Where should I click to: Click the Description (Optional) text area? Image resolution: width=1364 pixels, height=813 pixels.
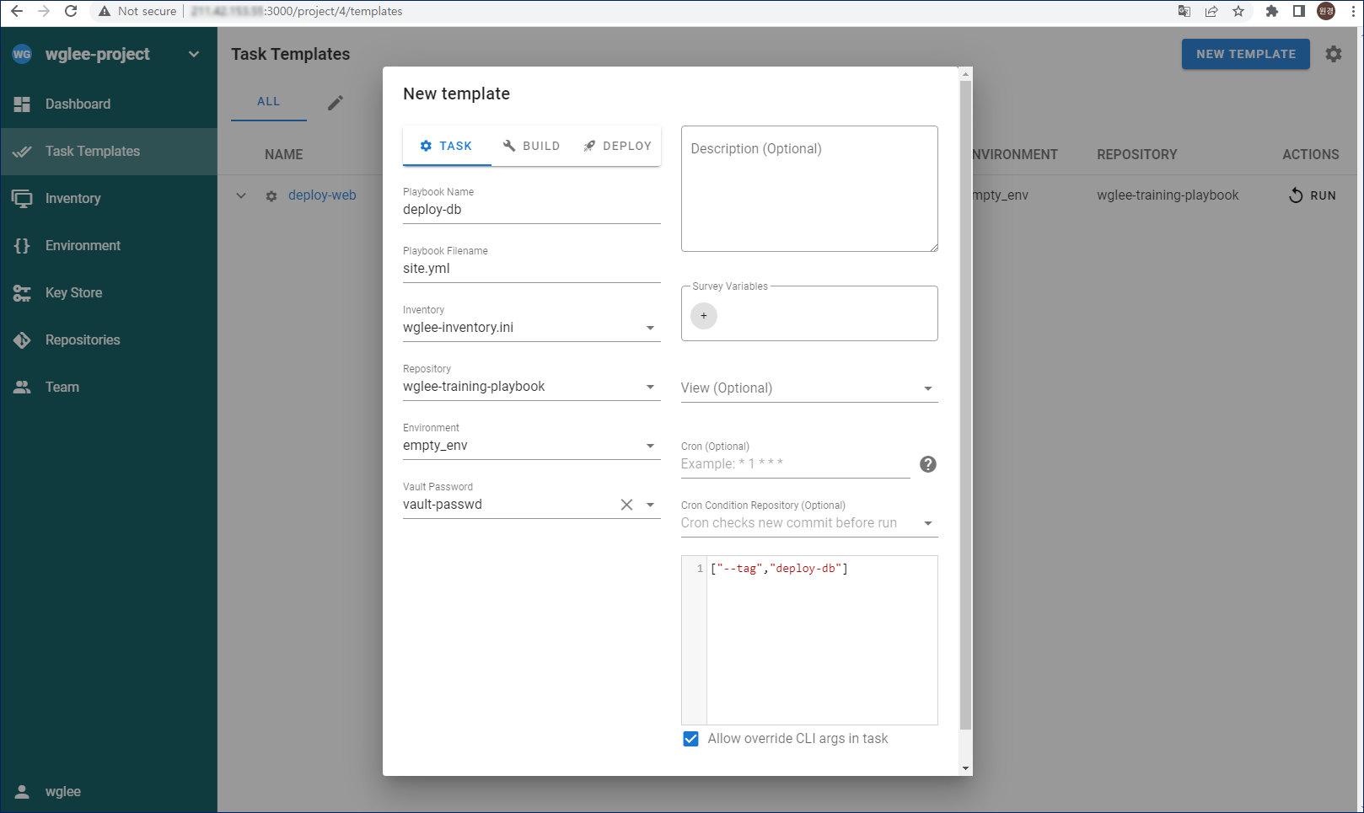[x=809, y=189]
